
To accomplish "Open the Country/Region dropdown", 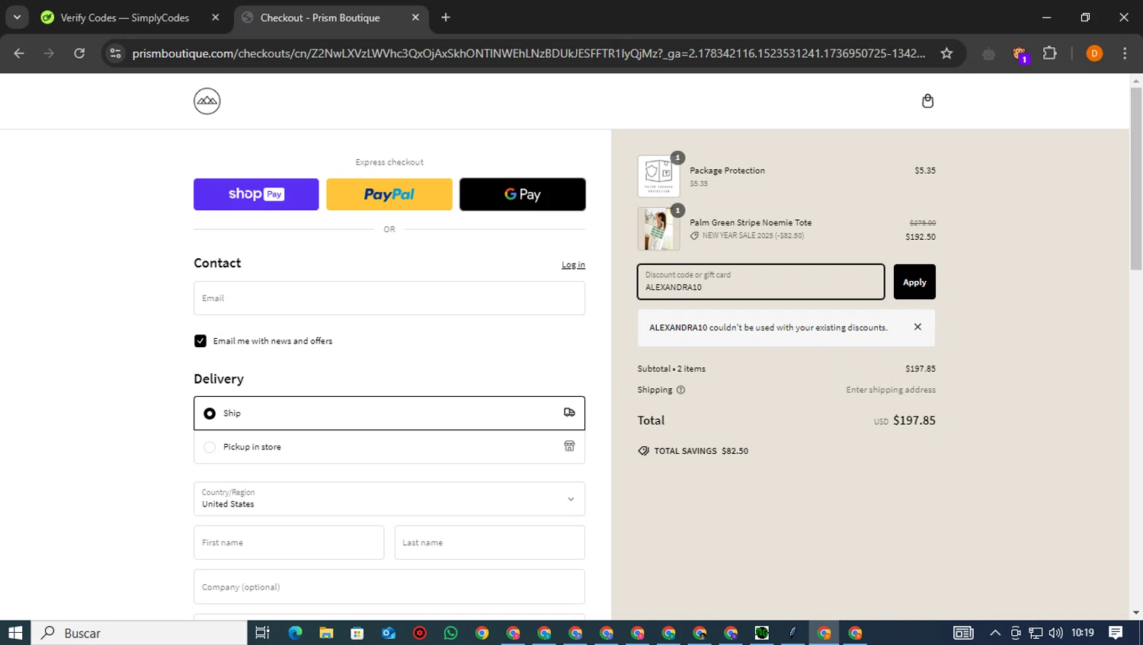I will [389, 499].
